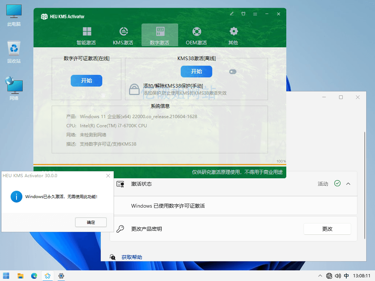Minimize the HEU KMS Activator window

click(x=267, y=14)
